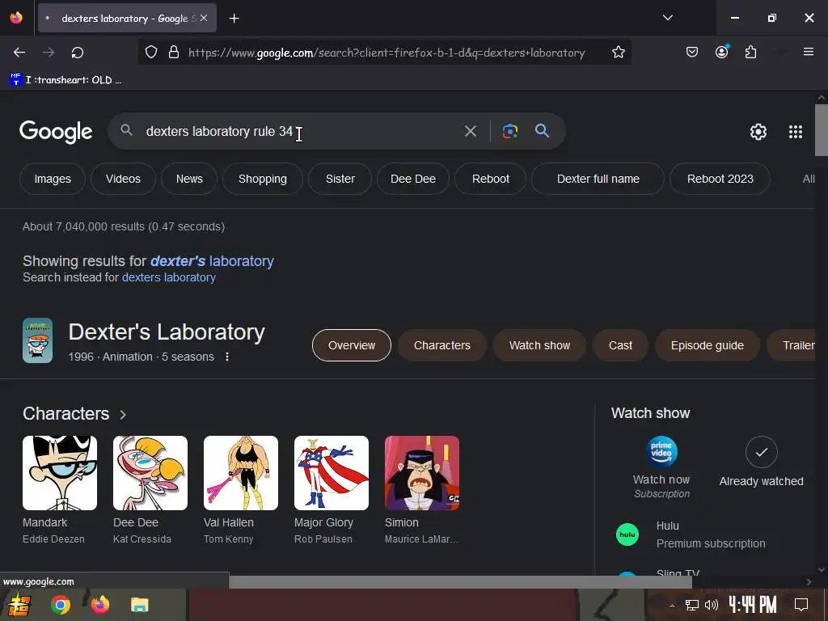Image resolution: width=828 pixels, height=621 pixels.
Task: Open the Episode guide tab
Action: click(x=707, y=345)
